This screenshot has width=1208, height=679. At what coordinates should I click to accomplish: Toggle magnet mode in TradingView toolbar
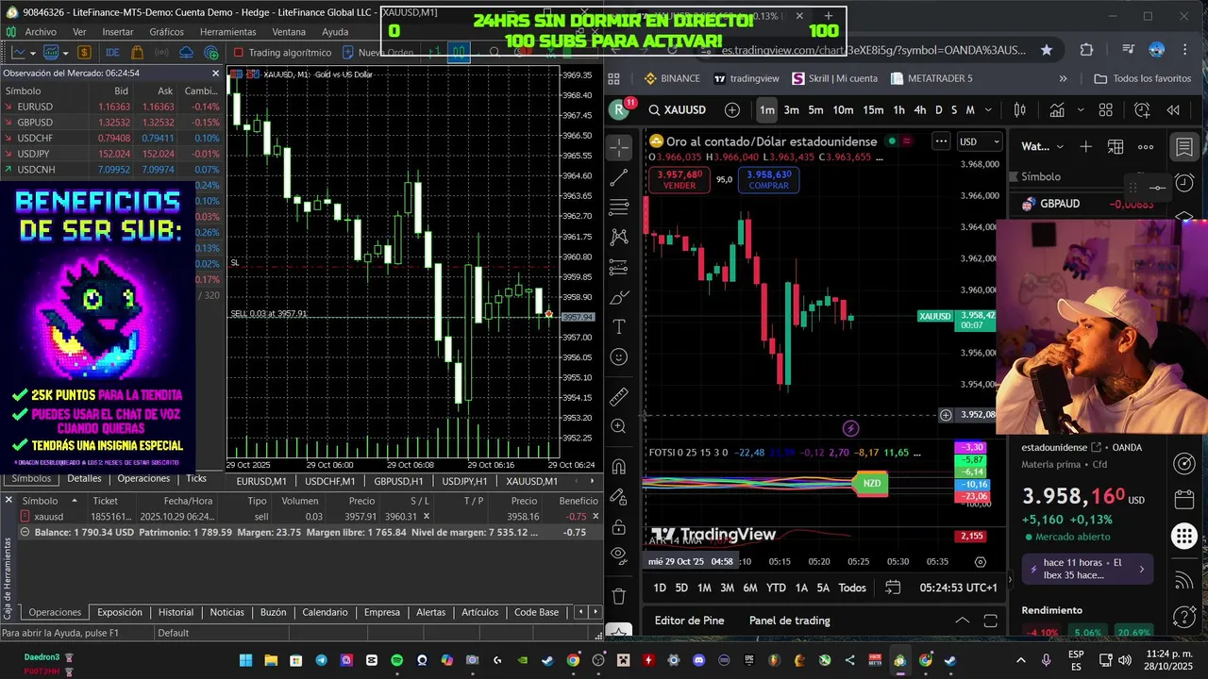pos(619,467)
